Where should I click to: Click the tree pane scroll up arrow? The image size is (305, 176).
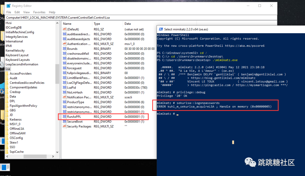point(57,23)
